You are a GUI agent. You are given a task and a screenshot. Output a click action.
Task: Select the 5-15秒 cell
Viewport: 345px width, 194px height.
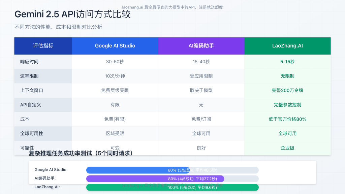pos(287,62)
